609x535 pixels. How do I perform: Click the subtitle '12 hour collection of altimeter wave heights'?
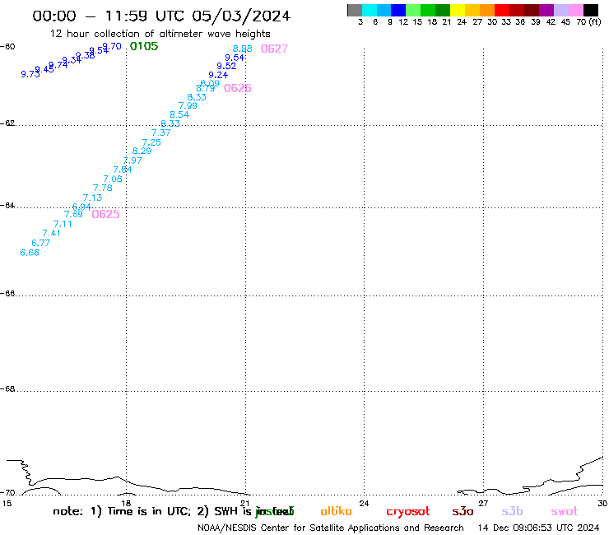[x=160, y=34]
